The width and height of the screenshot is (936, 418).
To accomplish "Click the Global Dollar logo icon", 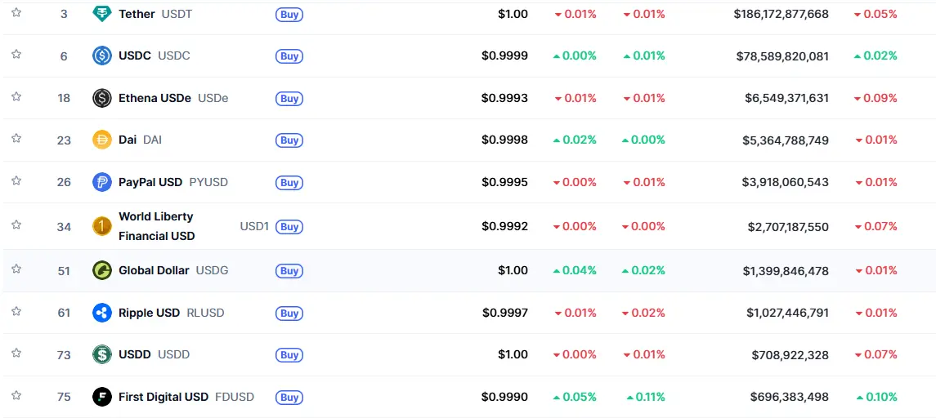I will tap(102, 270).
